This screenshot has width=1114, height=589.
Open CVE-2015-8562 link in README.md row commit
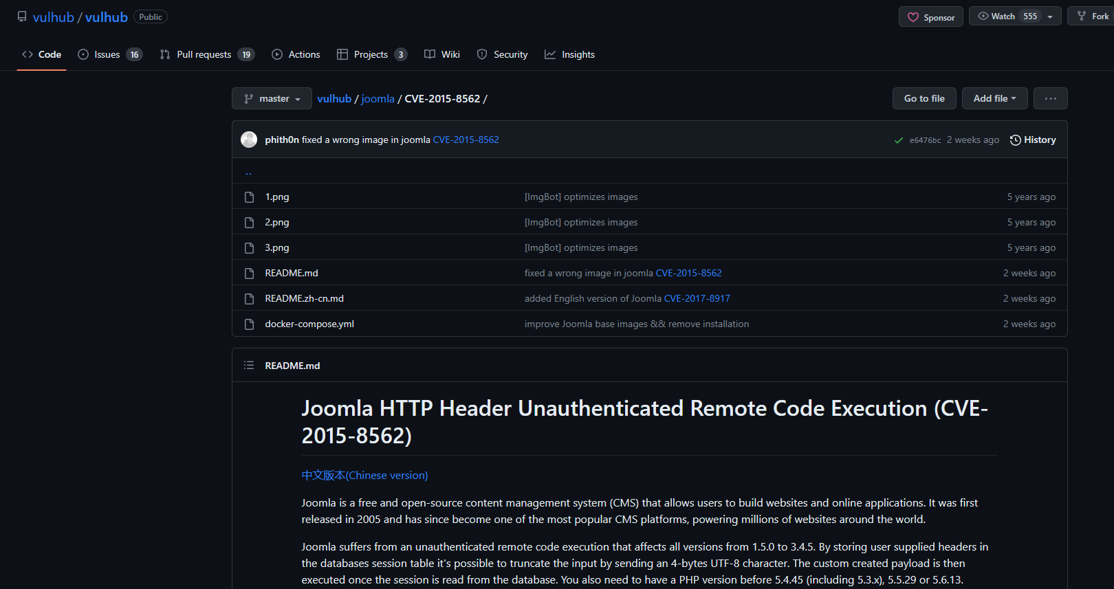pos(689,273)
